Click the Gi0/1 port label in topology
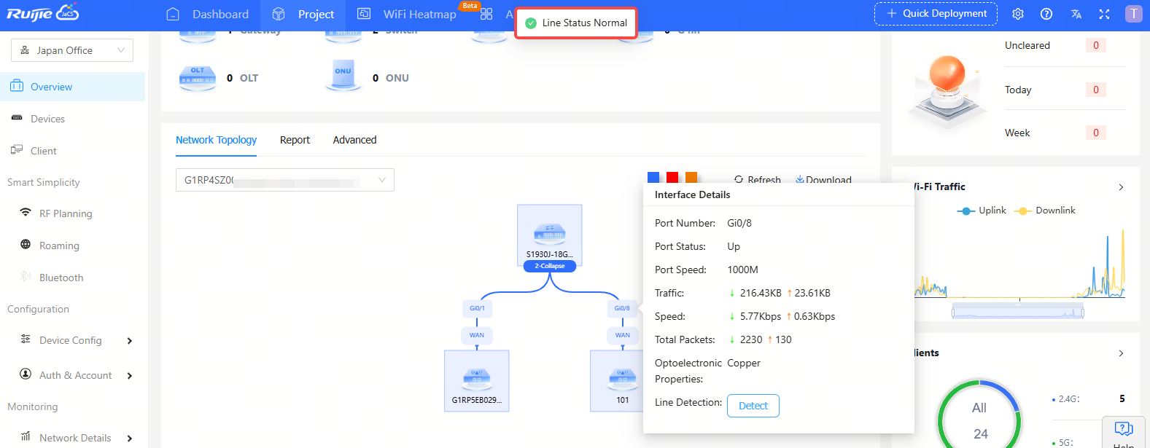 476,308
